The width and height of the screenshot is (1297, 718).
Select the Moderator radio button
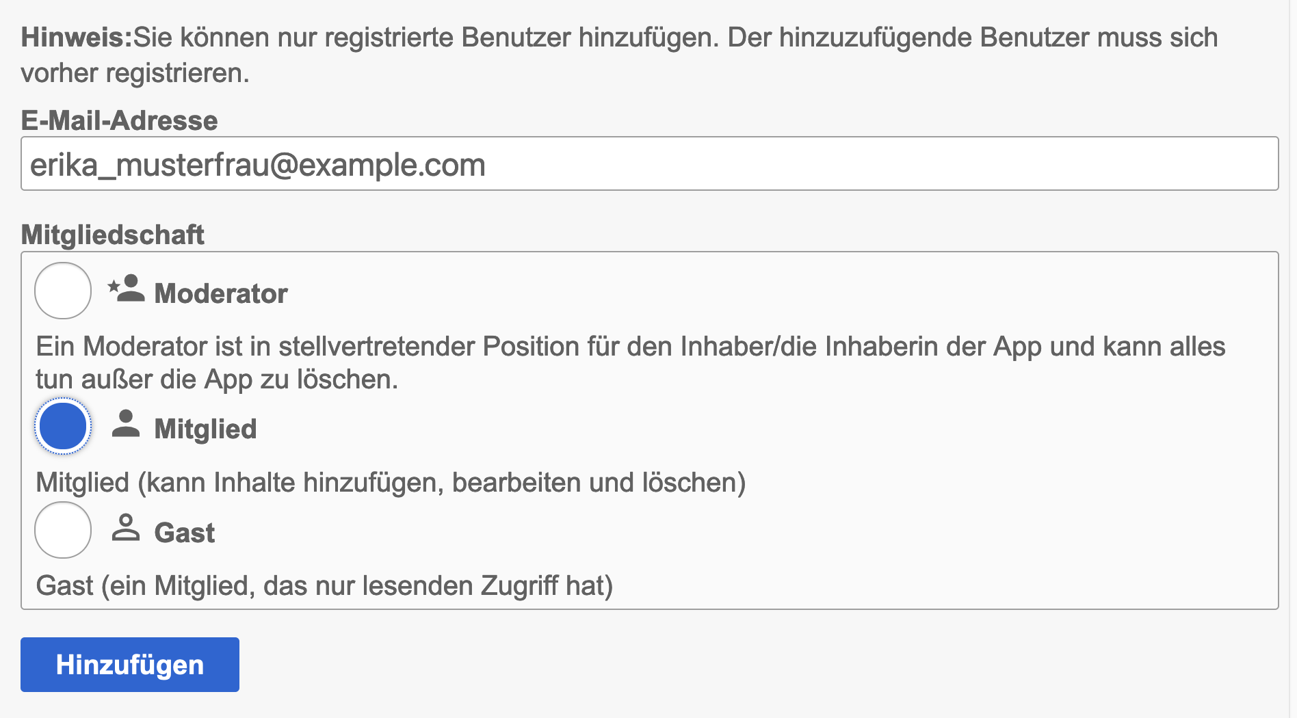(63, 291)
